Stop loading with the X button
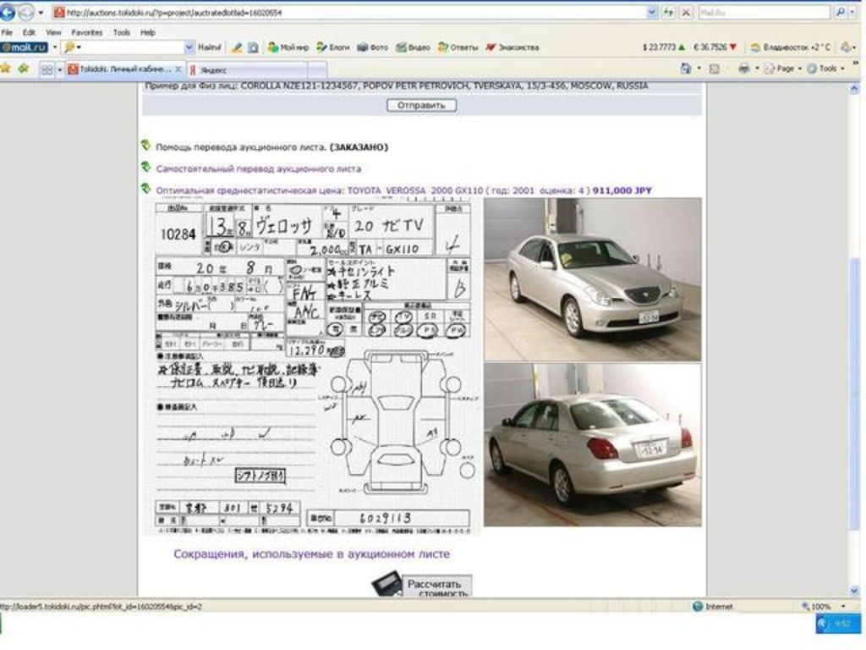 [685, 12]
